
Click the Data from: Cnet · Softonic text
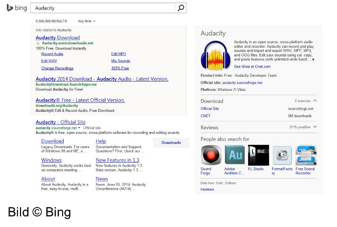coord(218,183)
